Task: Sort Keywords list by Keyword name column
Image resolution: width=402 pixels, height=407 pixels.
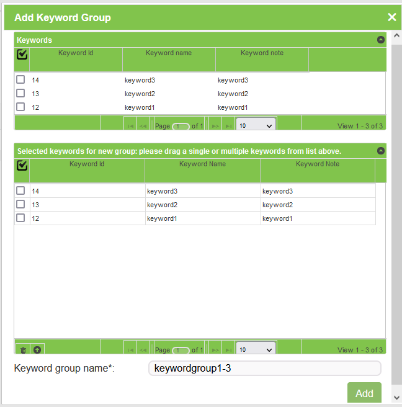Action: 169,53
